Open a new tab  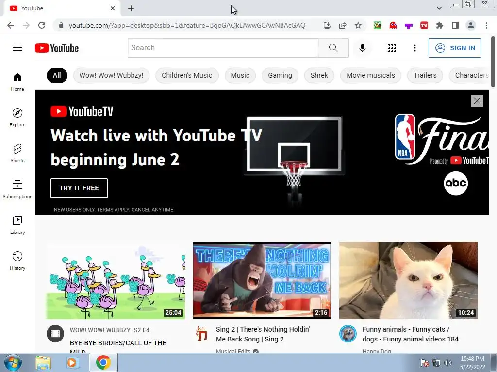point(131,8)
